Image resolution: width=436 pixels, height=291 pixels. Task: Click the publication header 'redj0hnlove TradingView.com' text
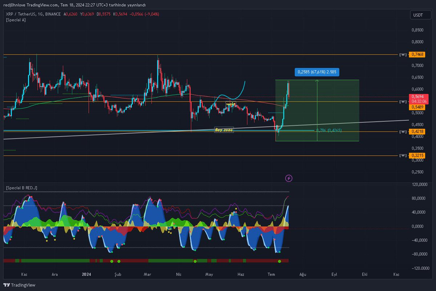[31, 5]
